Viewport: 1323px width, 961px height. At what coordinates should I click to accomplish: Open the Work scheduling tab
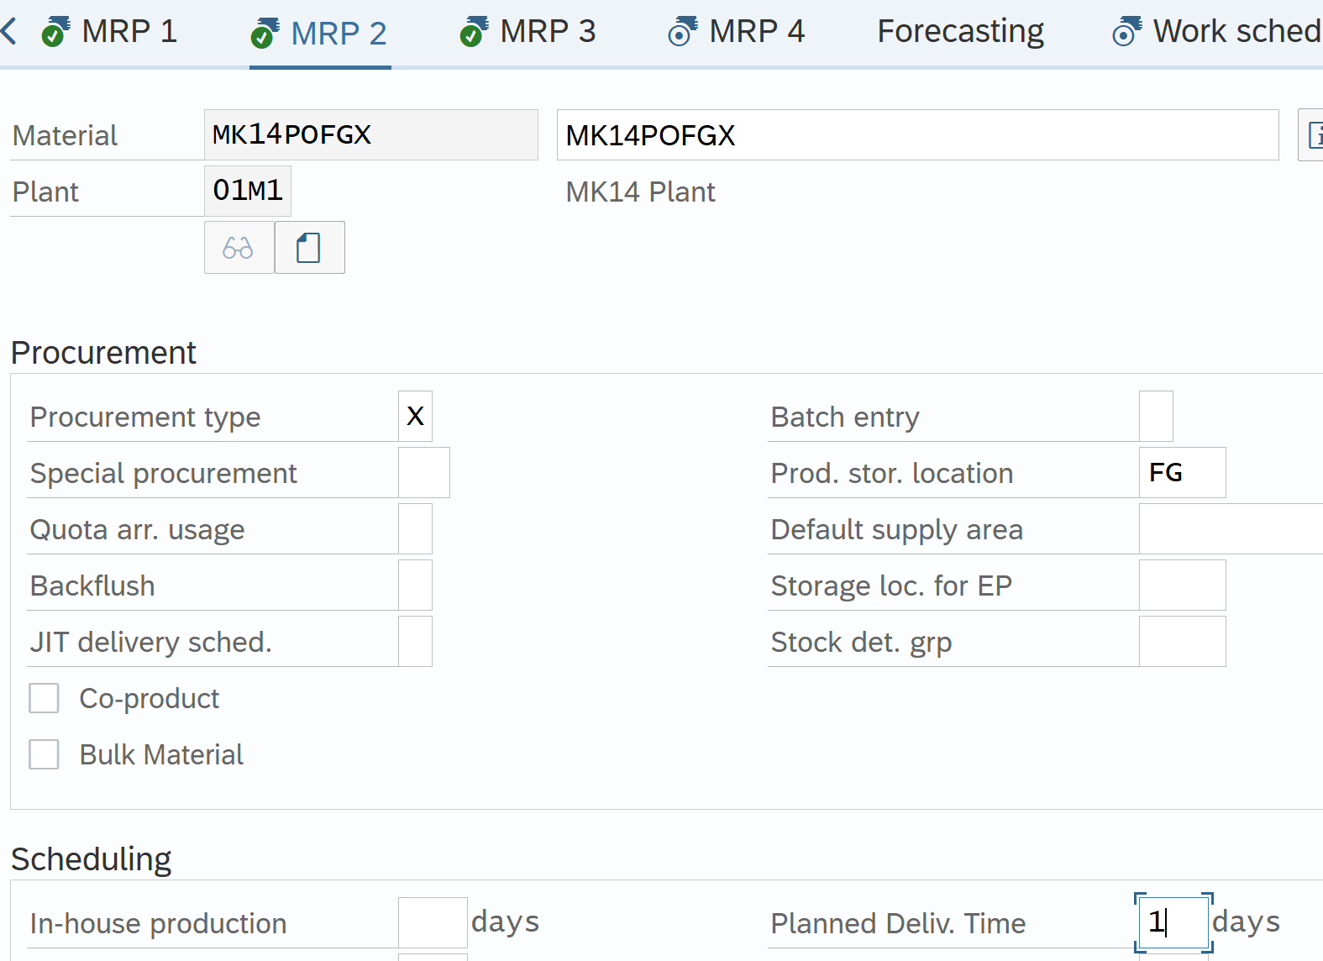click(1217, 32)
